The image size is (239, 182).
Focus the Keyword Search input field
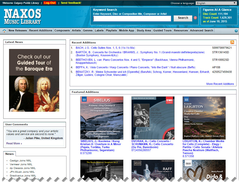(x=132, y=19)
